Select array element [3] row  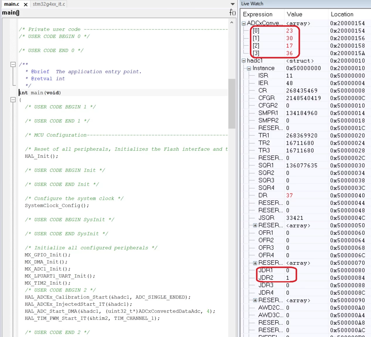point(306,53)
